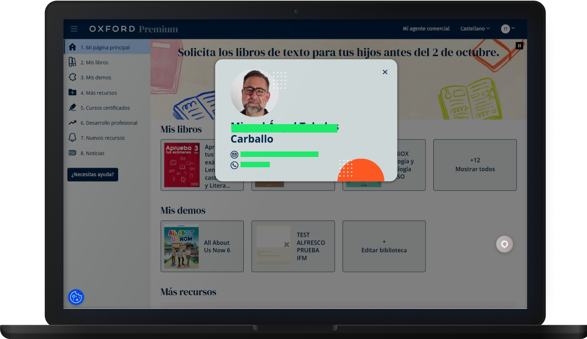Open the hamburger menu icon
The width and height of the screenshot is (587, 339).
(74, 29)
